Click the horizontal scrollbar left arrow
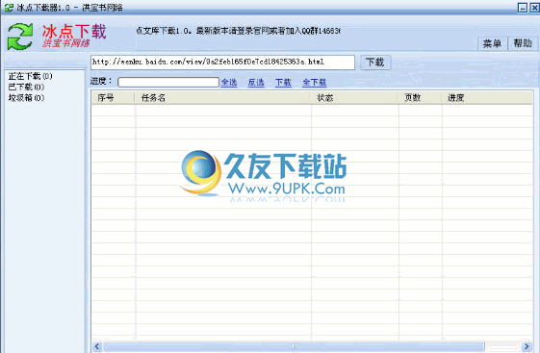The height and width of the screenshot is (353, 540). 97,346
